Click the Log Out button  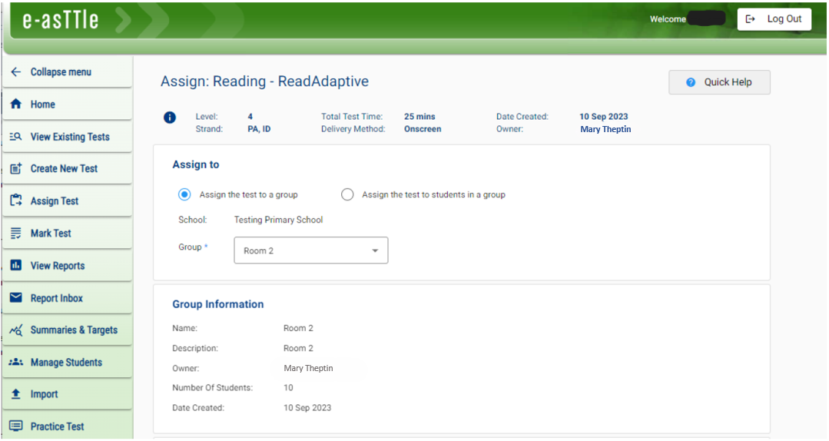point(774,19)
